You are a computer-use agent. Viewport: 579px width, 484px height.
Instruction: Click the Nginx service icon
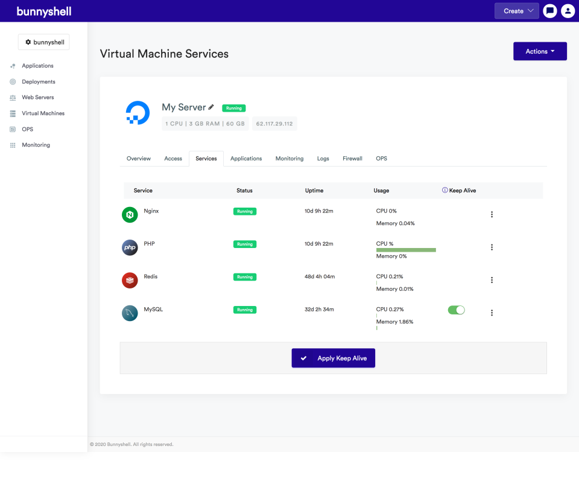[130, 215]
